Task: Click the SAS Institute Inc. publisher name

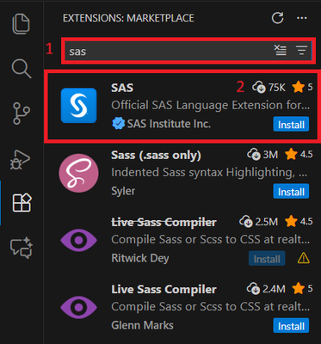Action: [x=169, y=124]
